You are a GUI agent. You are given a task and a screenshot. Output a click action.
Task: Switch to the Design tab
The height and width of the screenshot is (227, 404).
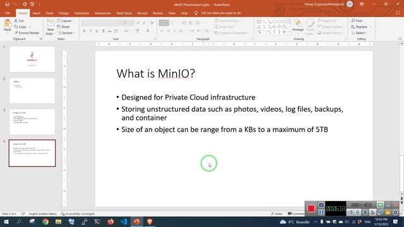point(64,13)
